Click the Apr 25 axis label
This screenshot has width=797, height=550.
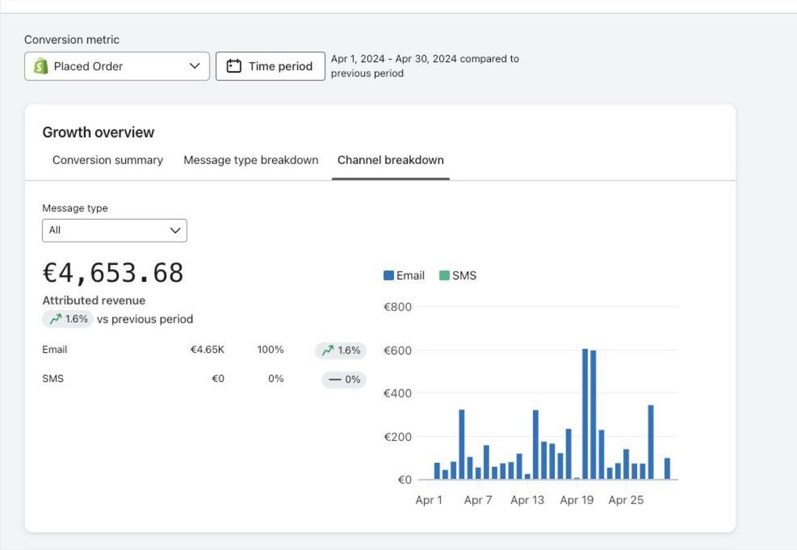(626, 500)
